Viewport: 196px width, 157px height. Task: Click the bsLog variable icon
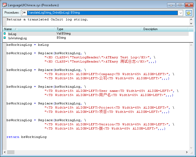[x=5, y=33]
